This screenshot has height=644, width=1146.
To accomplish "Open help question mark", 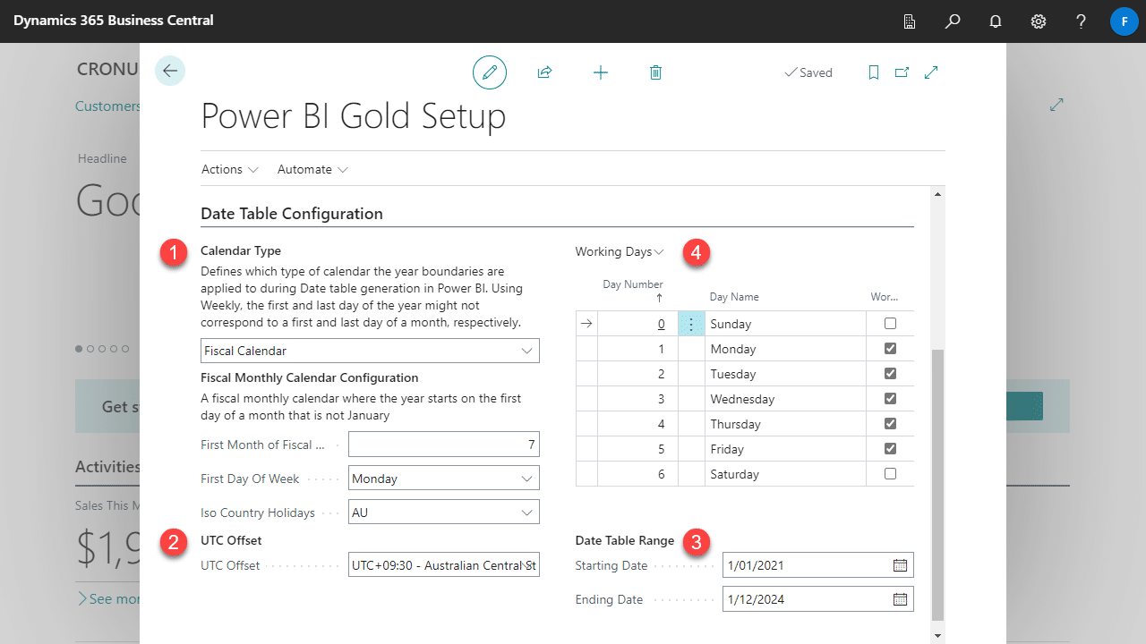I will (1082, 21).
